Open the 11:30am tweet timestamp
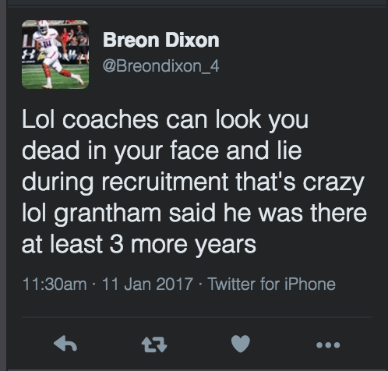 pos(55,284)
